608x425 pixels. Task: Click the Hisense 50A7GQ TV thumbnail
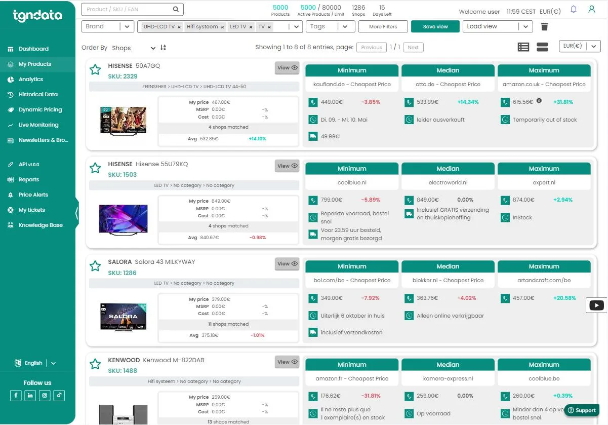(x=124, y=121)
